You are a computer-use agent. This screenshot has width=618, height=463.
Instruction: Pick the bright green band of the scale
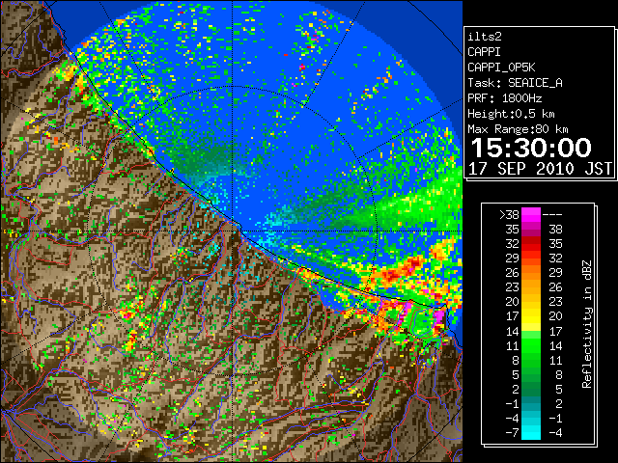531,345
